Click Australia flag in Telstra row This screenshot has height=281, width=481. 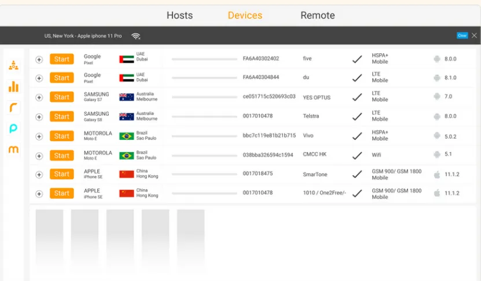pyautogui.click(x=126, y=116)
